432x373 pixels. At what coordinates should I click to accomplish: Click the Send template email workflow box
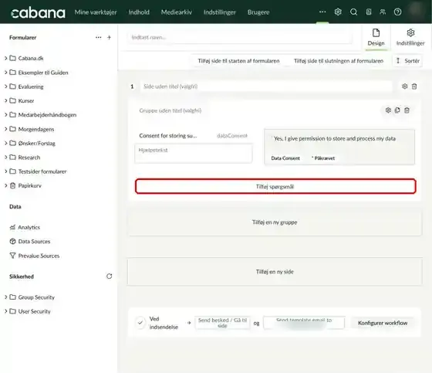pos(304,323)
